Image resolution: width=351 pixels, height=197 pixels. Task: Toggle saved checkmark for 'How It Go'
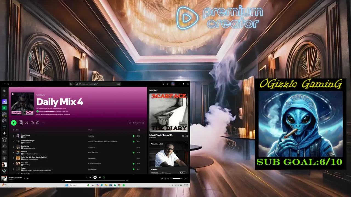[134, 164]
